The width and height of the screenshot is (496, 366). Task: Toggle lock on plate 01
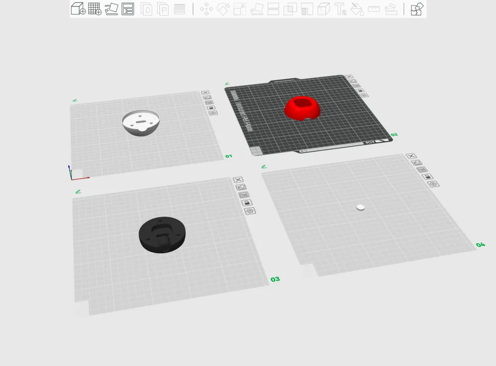point(210,107)
